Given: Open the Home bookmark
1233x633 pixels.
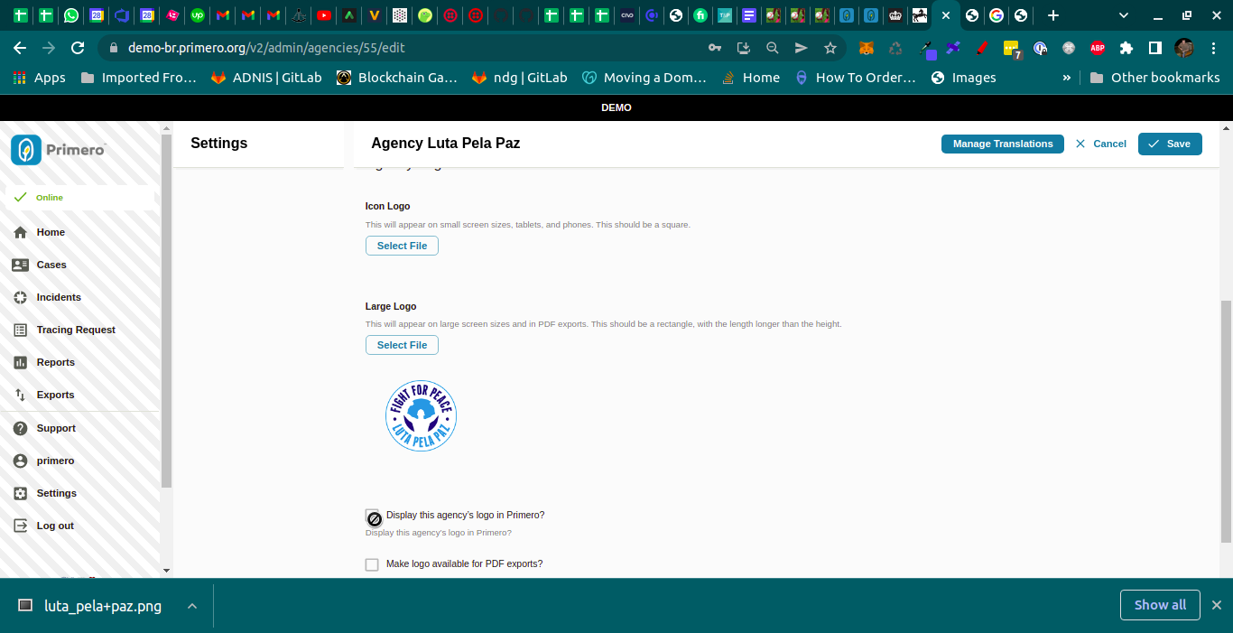Looking at the screenshot, I should (751, 78).
